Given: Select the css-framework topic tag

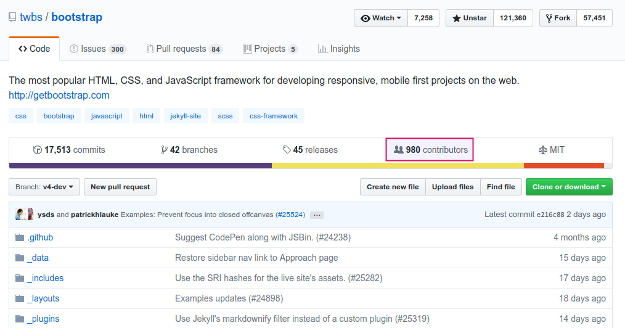Looking at the screenshot, I should tap(274, 116).
